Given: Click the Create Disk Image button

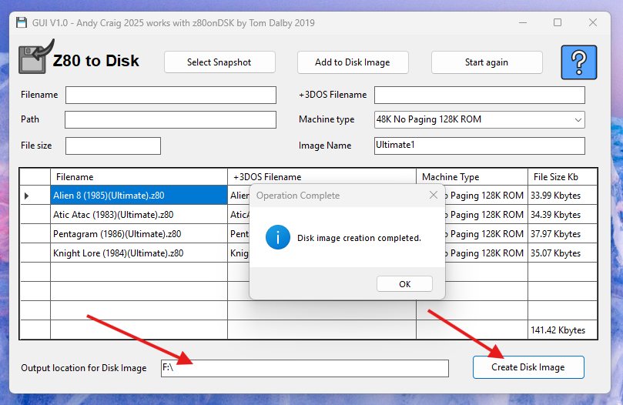Looking at the screenshot, I should pyautogui.click(x=528, y=367).
